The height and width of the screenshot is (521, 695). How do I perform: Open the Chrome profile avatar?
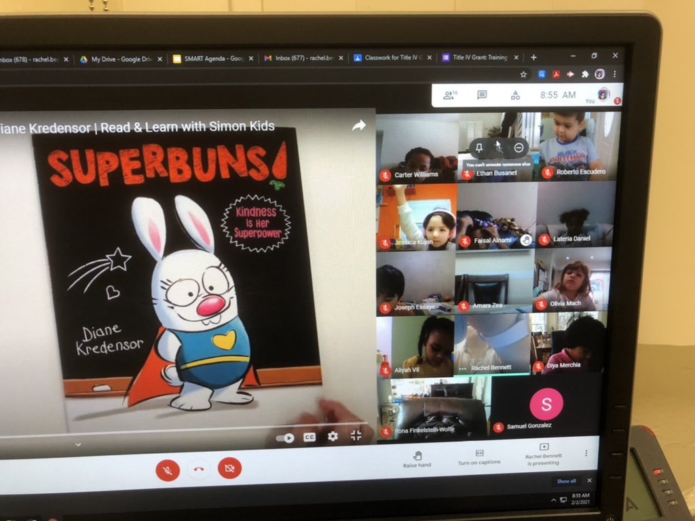click(600, 74)
